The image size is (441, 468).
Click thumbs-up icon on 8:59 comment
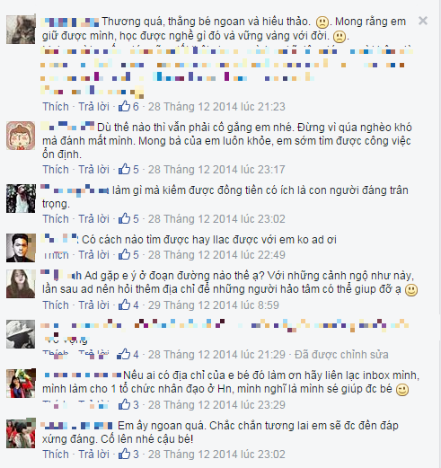124,305
